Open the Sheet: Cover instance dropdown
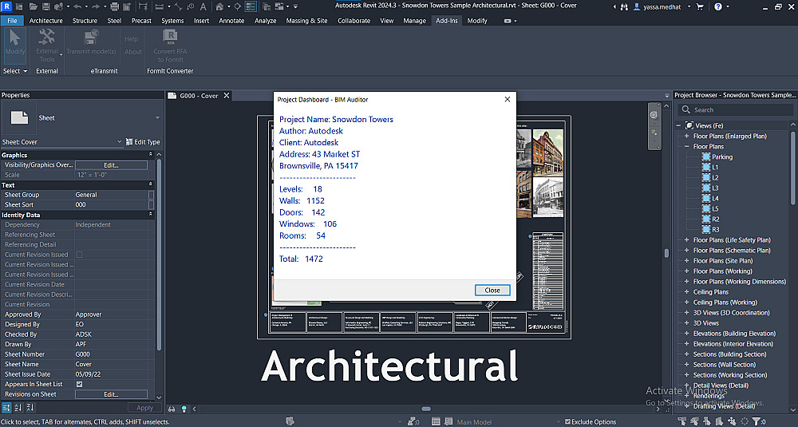The image size is (798, 427). 119,142
